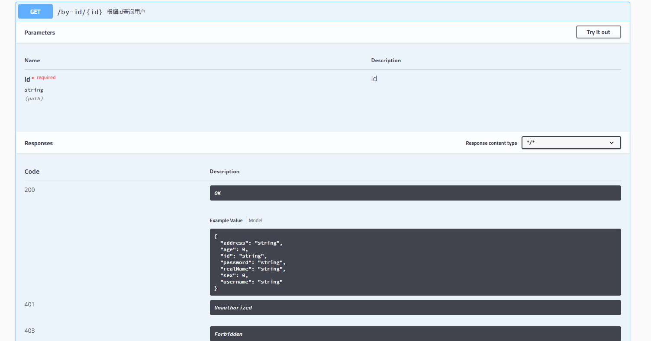This screenshot has width=651, height=341.
Task: Click the "username": "string" line in example
Action: 251,282
